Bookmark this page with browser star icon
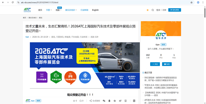This screenshot has width=206, height=104. [191, 2]
